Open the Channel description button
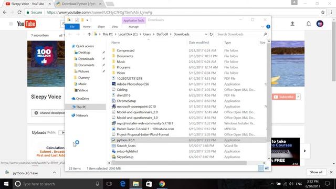 click(x=49, y=113)
